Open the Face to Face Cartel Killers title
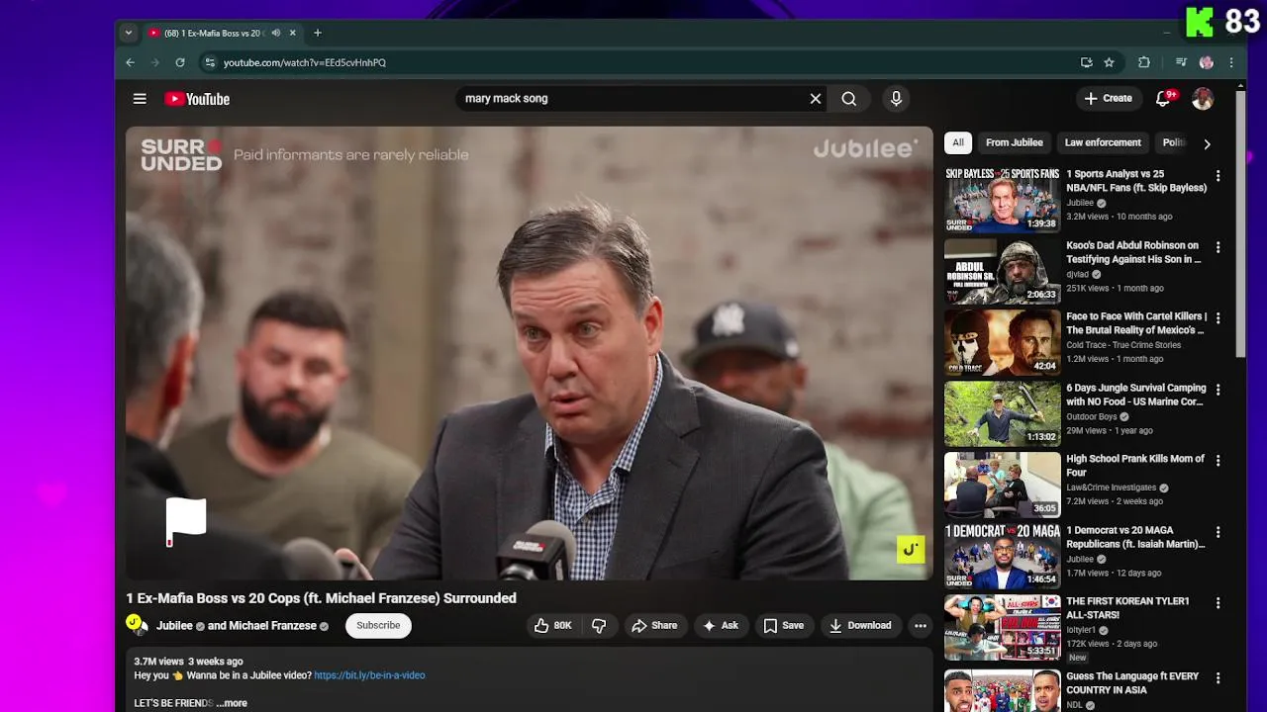This screenshot has height=712, width=1267. [1136, 323]
